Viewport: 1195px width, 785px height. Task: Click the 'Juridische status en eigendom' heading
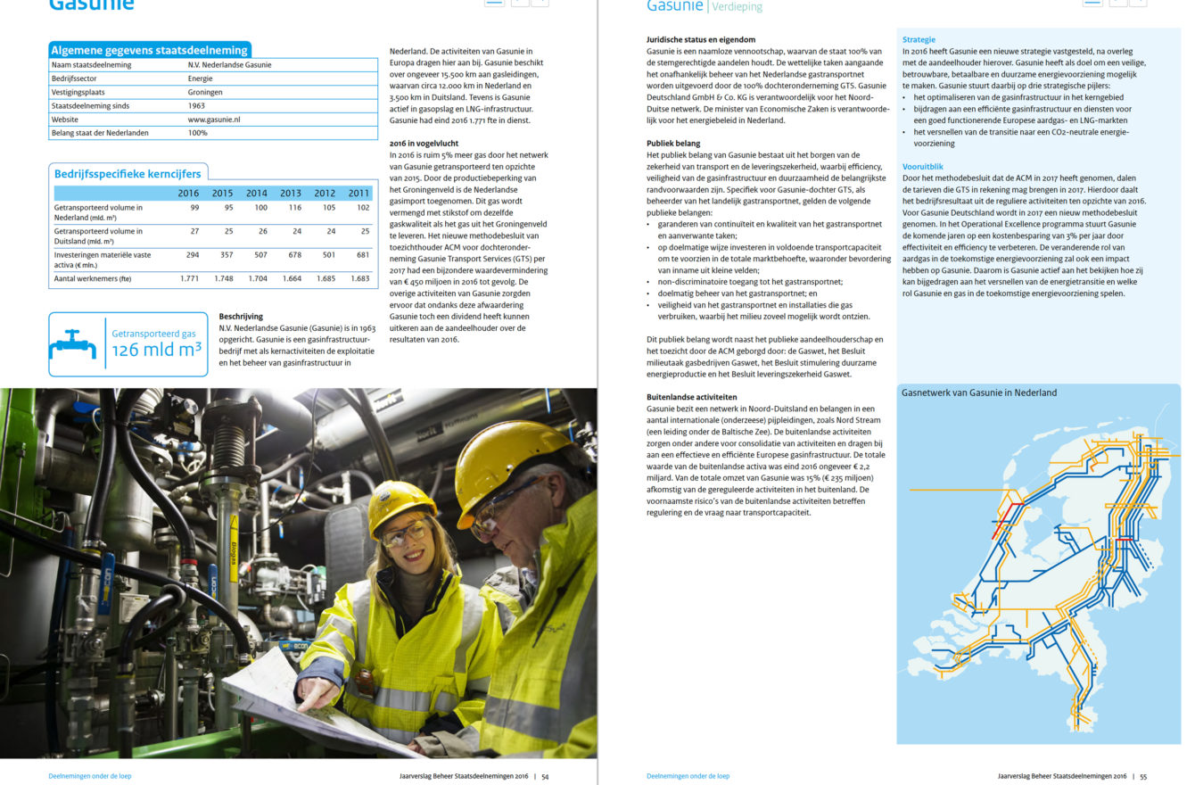[x=701, y=40]
